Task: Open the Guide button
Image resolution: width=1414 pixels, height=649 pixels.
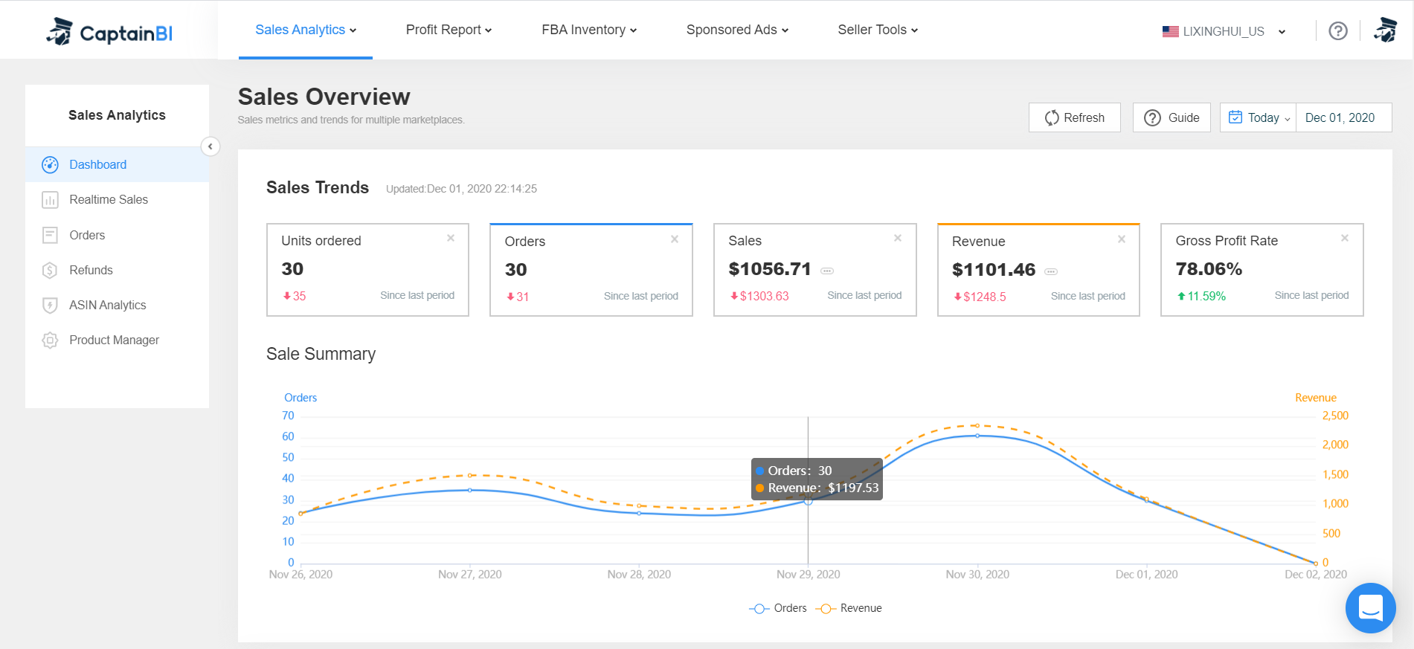Action: [x=1172, y=117]
